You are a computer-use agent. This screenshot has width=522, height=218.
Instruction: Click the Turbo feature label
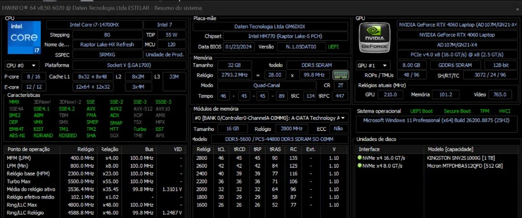pyautogui.click(x=140, y=129)
